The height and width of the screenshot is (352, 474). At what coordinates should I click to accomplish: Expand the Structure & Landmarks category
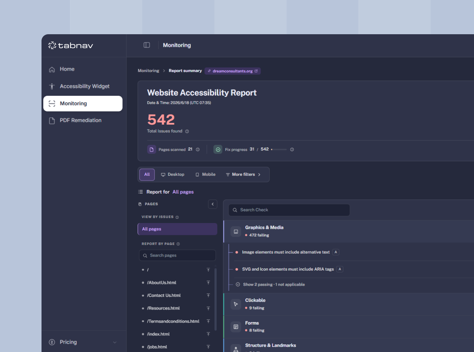click(x=349, y=346)
